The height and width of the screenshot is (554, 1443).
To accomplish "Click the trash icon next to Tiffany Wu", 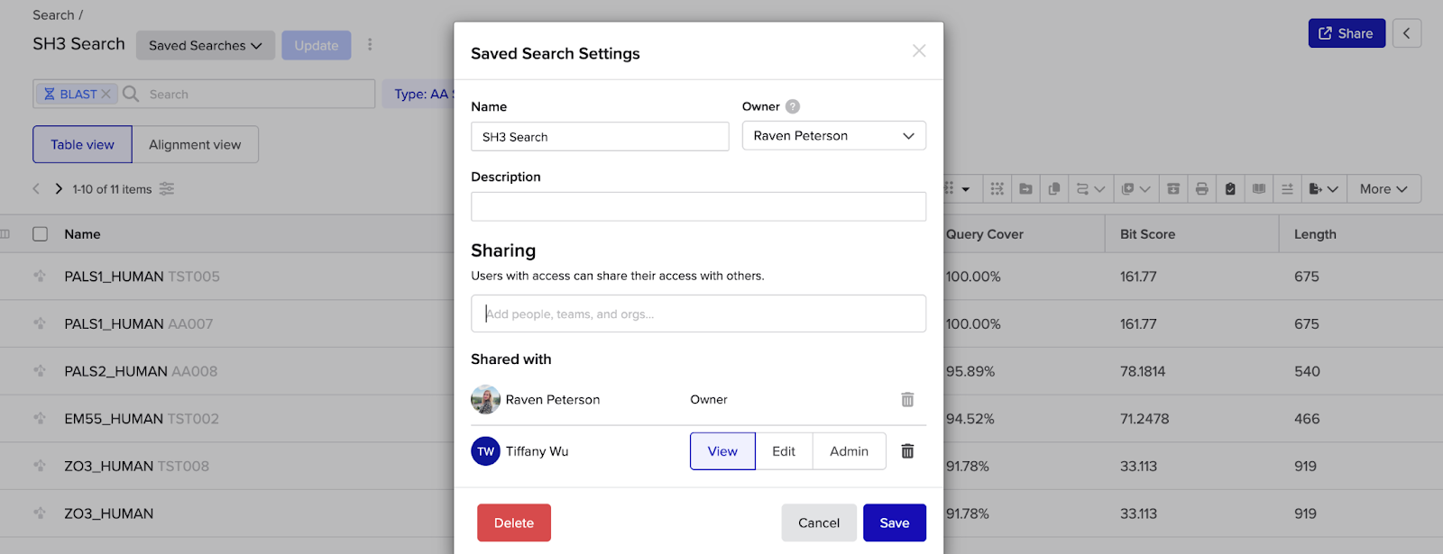I will [x=907, y=451].
